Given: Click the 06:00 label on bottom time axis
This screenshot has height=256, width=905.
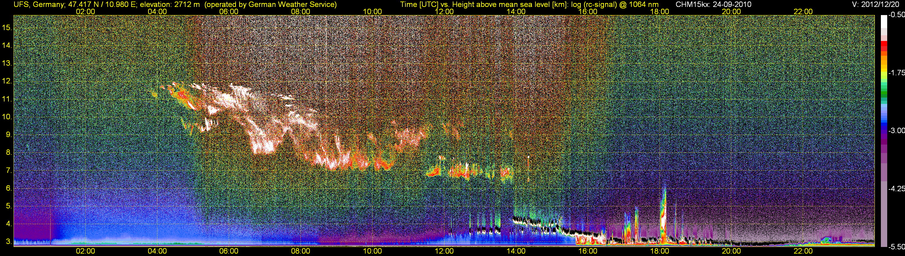Looking at the screenshot, I should pos(229,251).
